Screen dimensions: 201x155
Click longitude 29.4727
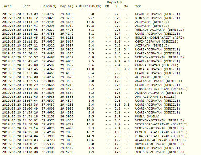67,124
